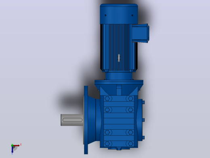Select the gray output shaft of the gearmotor

coord(72,120)
